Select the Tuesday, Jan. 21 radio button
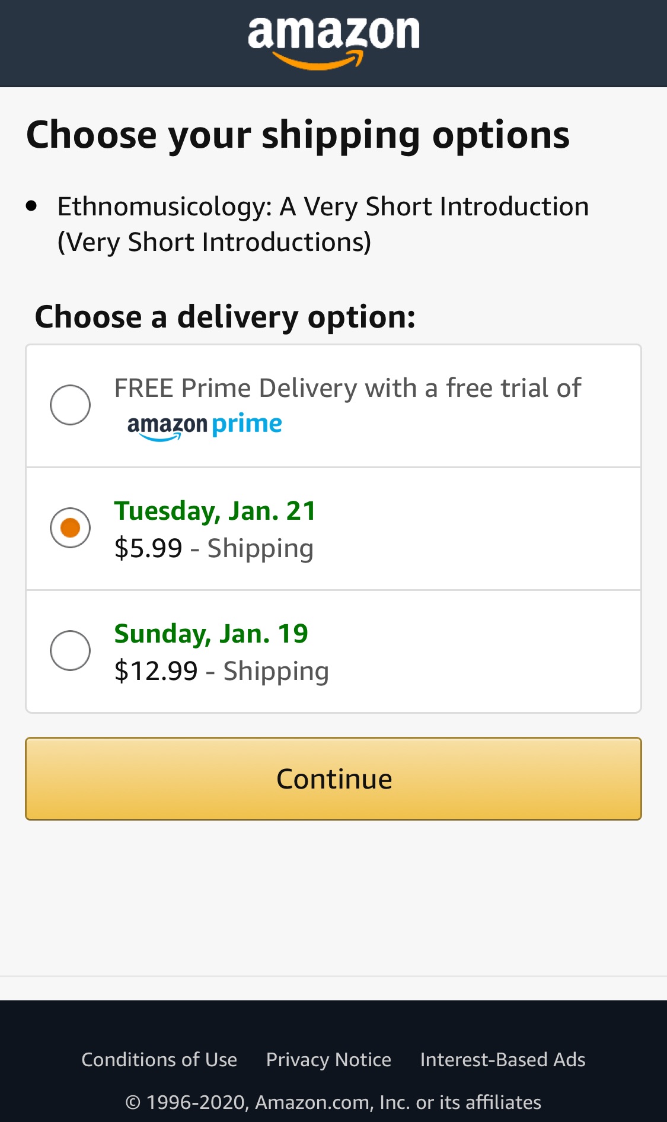 click(x=71, y=527)
